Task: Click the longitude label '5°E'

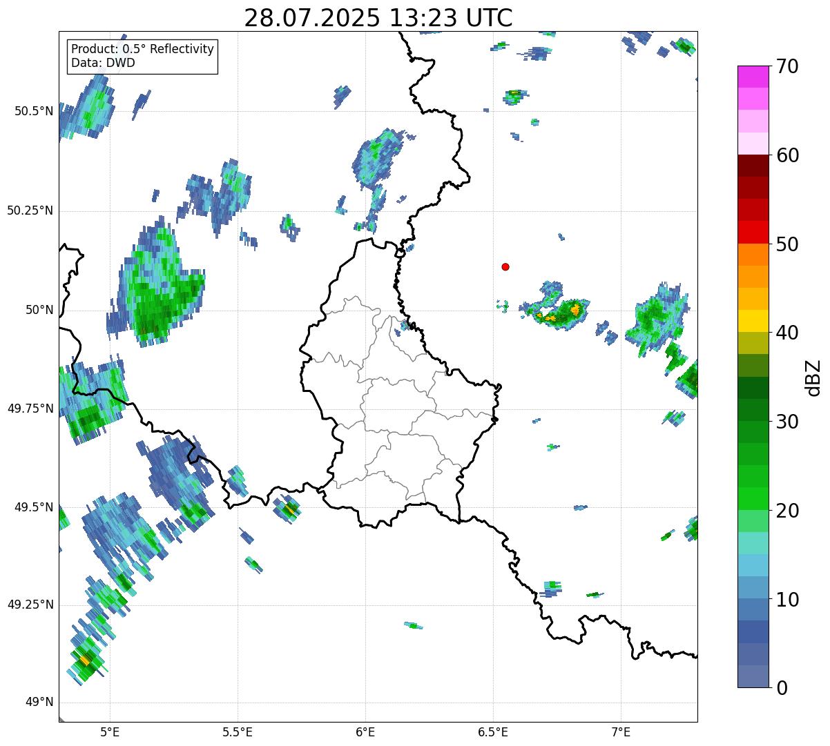Action: point(110,732)
